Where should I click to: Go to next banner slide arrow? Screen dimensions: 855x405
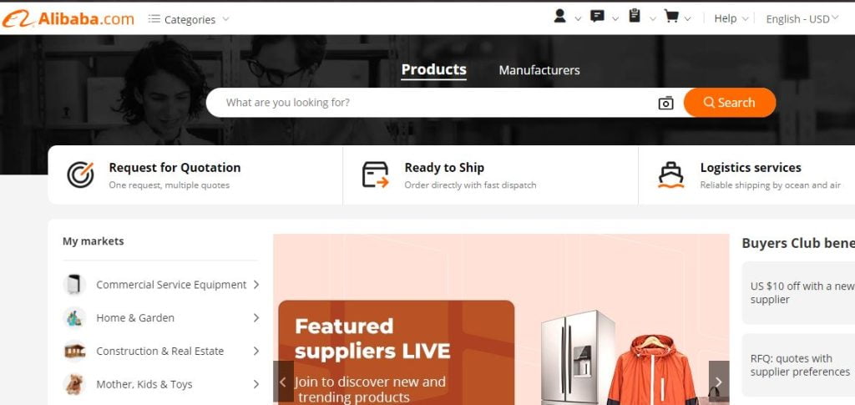(x=719, y=382)
